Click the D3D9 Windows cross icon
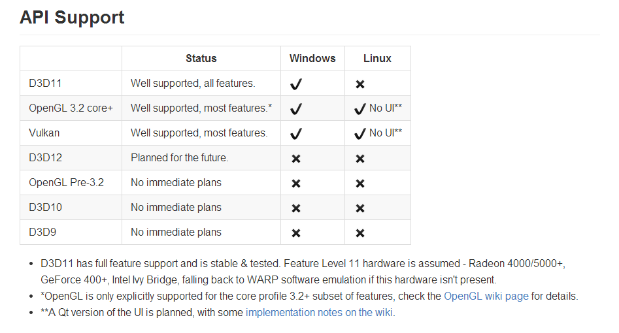Image resolution: width=619 pixels, height=333 pixels. [296, 233]
